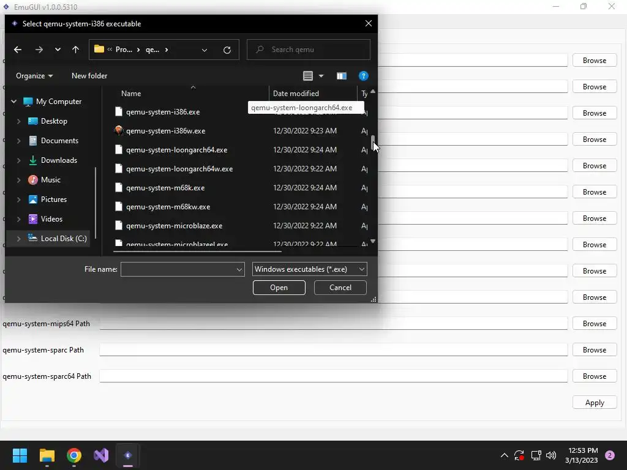
Task: Expand the Local Disk (C:) node
Action: coord(18,239)
